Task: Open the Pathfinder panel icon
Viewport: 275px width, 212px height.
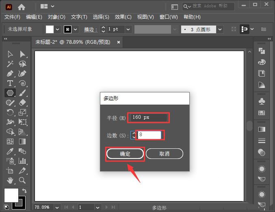Action: (262, 51)
